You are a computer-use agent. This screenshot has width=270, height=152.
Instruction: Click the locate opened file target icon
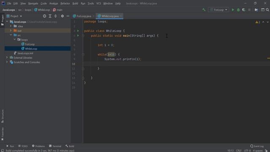(45, 16)
